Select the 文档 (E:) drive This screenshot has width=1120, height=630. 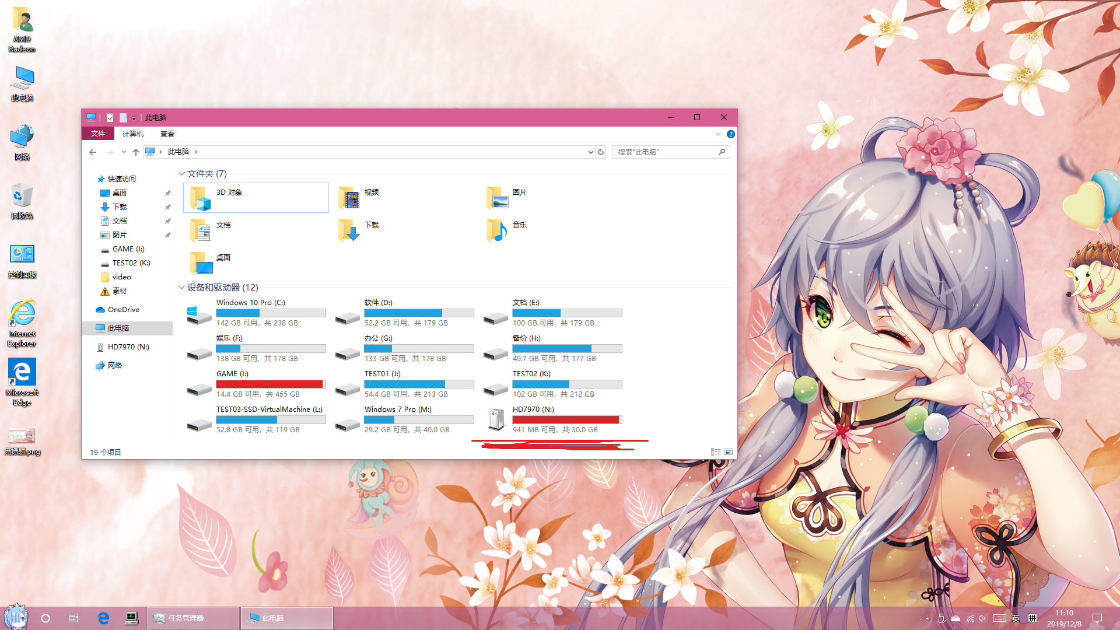coord(552,313)
